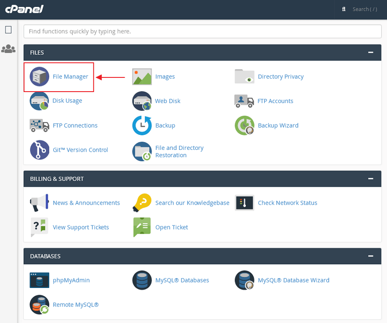Click the Directory Privacy folder icon
The image size is (387, 323).
click(x=244, y=77)
